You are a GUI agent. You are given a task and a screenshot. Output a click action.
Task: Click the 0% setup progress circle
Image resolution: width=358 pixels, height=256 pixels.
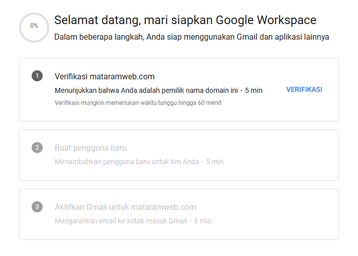34,28
